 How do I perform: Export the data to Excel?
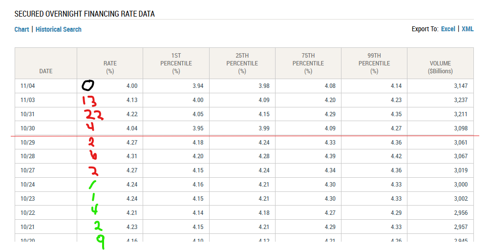pyautogui.click(x=448, y=29)
